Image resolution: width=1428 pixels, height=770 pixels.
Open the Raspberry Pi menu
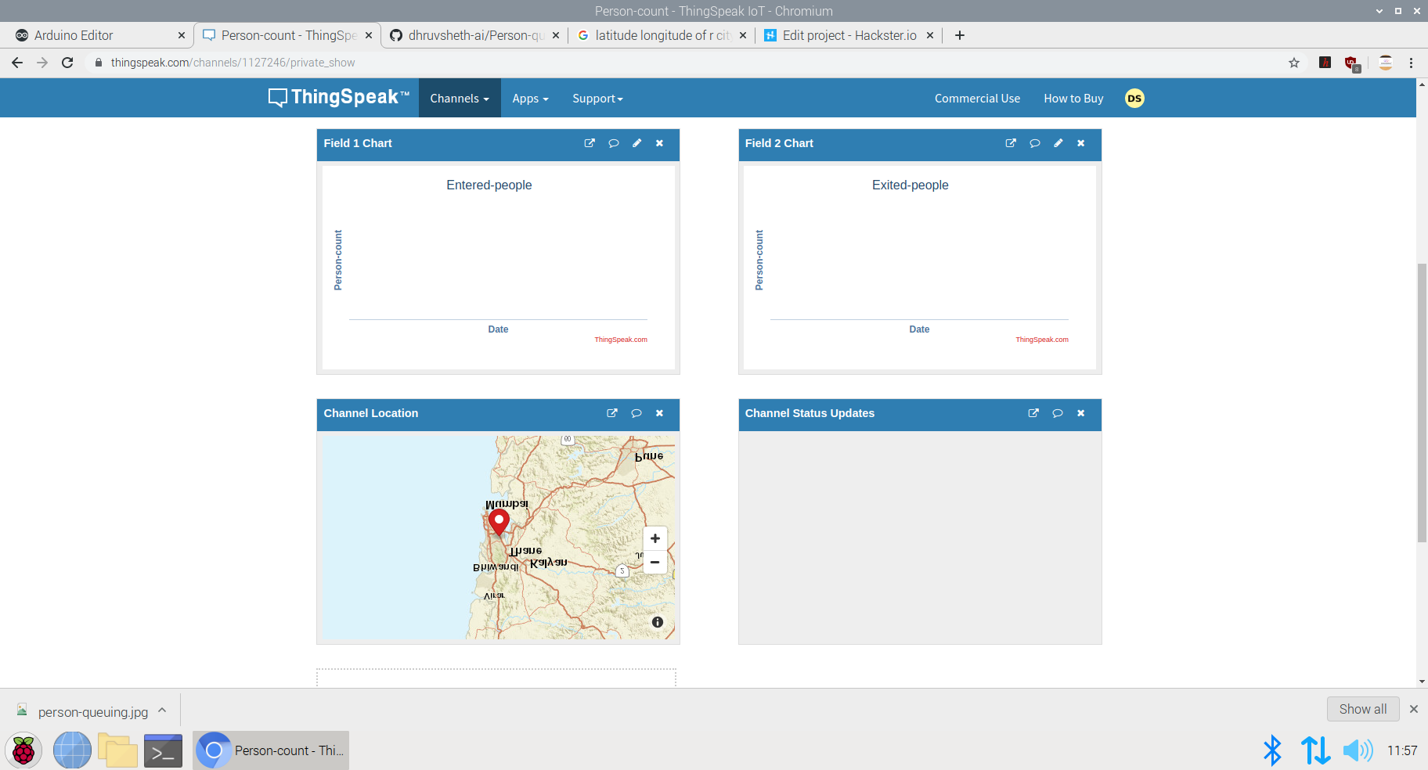point(23,750)
